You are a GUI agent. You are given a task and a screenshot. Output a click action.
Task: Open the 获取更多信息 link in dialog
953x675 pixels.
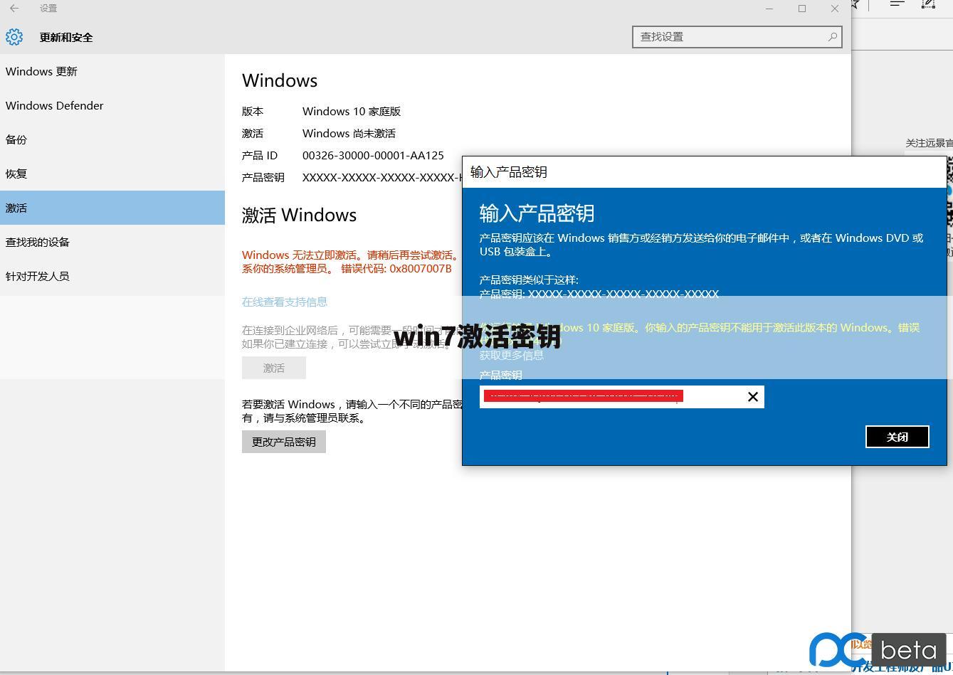[x=512, y=355]
